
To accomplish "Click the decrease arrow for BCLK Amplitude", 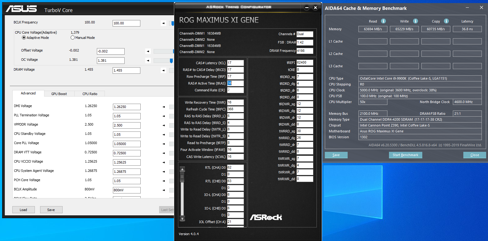I will [164, 190].
